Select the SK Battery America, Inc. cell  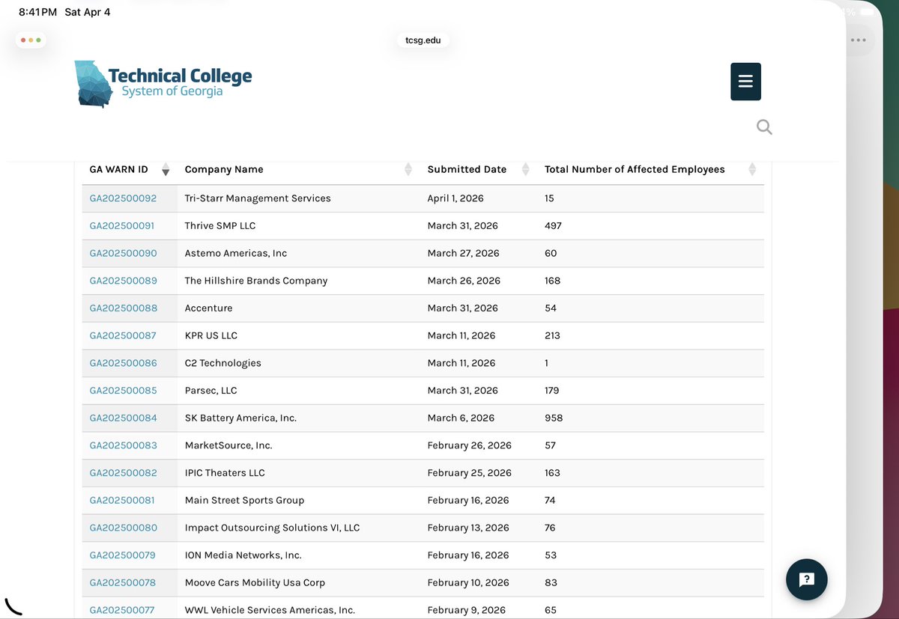(x=299, y=418)
